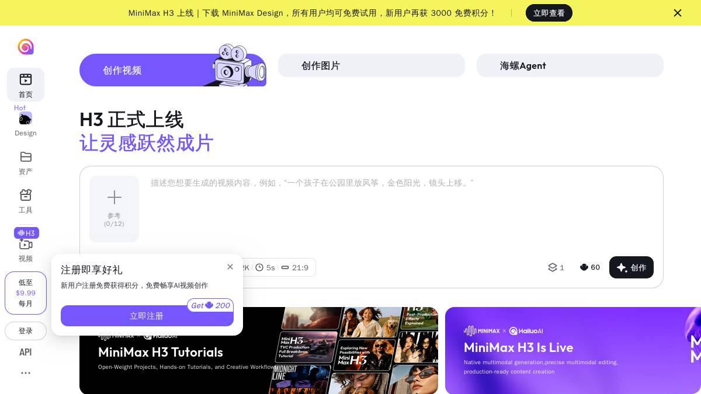The image size is (701, 394).
Task: Open the 5s duration setting
Action: tap(265, 267)
